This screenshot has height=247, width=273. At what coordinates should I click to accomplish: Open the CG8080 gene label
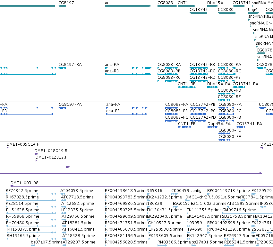pos(226,9)
